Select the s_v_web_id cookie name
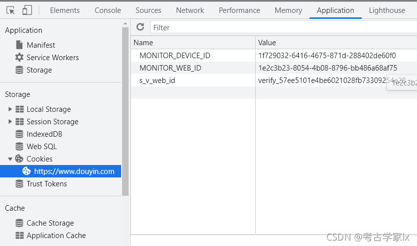Screen dimensions: 417x246 (157, 81)
